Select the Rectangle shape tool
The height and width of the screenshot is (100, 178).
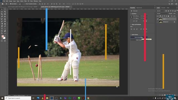pos(2,31)
